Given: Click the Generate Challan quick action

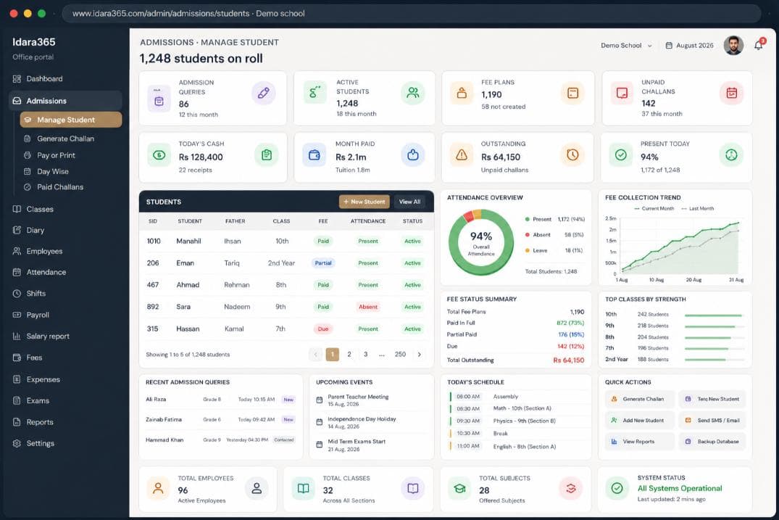Looking at the screenshot, I should (640, 399).
